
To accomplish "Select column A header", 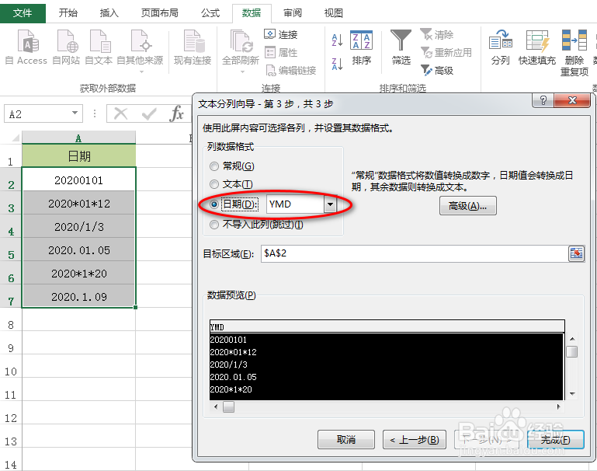I will click(78, 138).
